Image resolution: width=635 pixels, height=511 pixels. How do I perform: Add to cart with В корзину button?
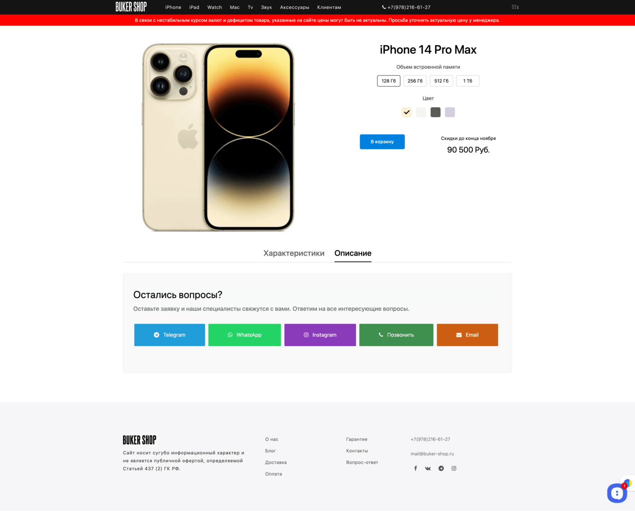tap(382, 142)
